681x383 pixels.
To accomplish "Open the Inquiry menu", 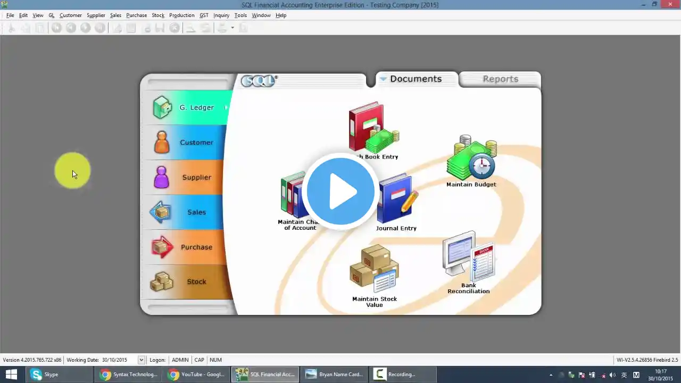I will coord(221,15).
